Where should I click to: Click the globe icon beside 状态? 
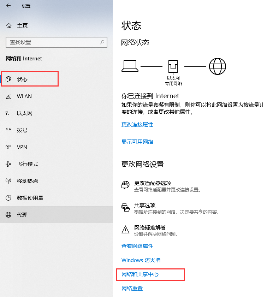9,79
